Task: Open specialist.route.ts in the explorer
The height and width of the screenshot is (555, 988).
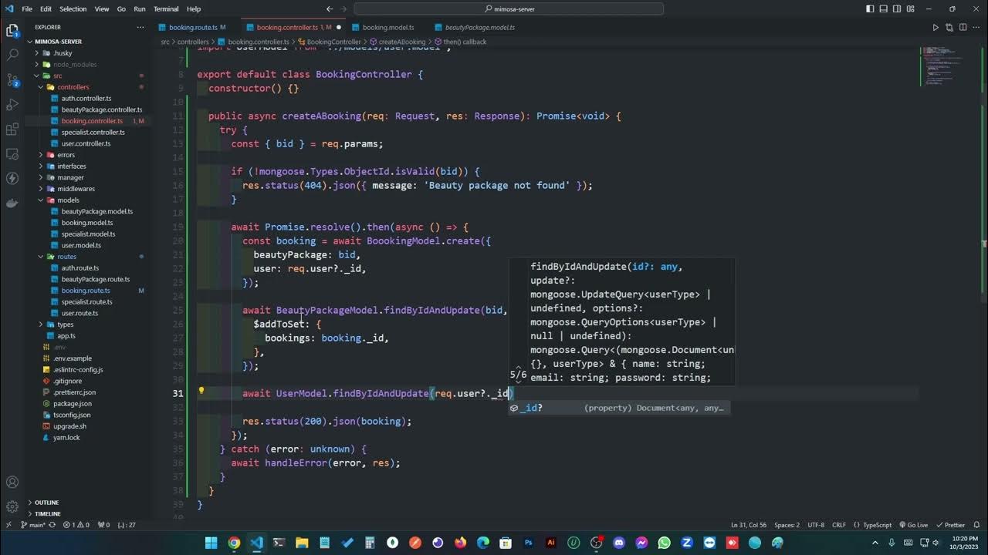Action: click(x=86, y=302)
